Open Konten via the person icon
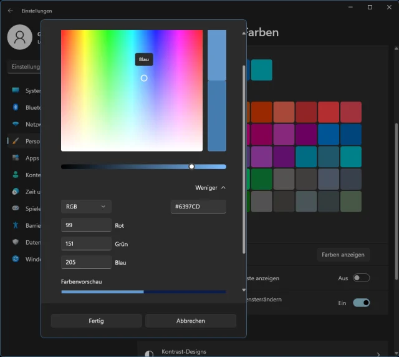The image size is (399, 357). pos(16,175)
